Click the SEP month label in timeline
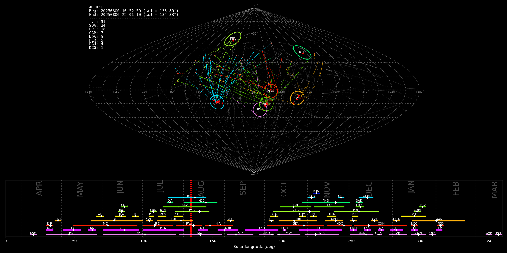507x253 pixels. coord(243,188)
